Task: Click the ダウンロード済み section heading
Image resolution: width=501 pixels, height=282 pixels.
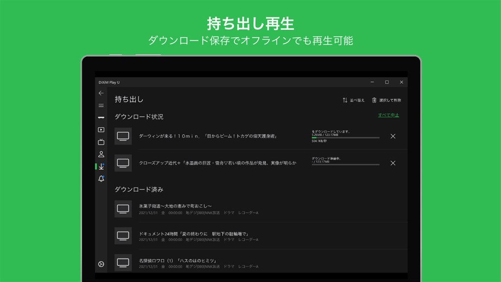Action: pos(139,189)
